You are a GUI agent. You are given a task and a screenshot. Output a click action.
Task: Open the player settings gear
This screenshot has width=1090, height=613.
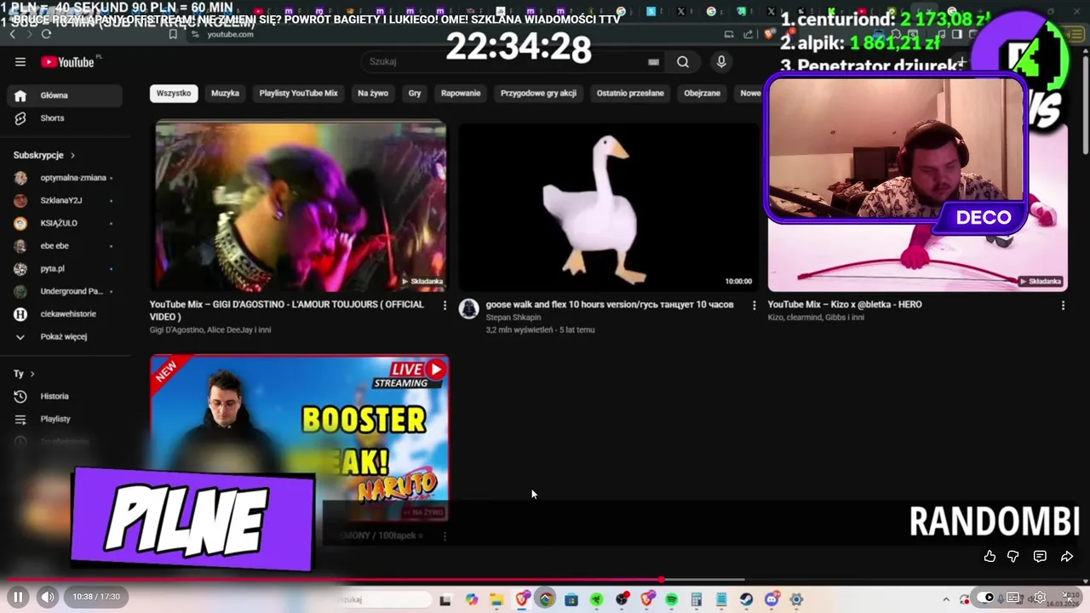pos(1040,597)
